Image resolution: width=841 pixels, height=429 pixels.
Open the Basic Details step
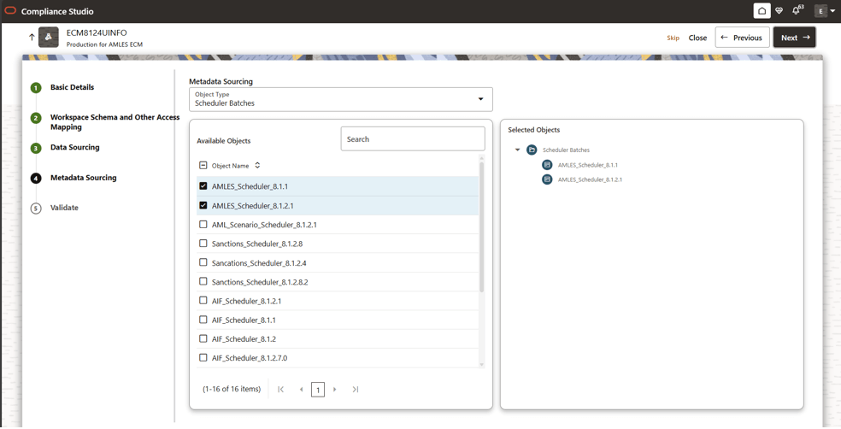pyautogui.click(x=72, y=87)
